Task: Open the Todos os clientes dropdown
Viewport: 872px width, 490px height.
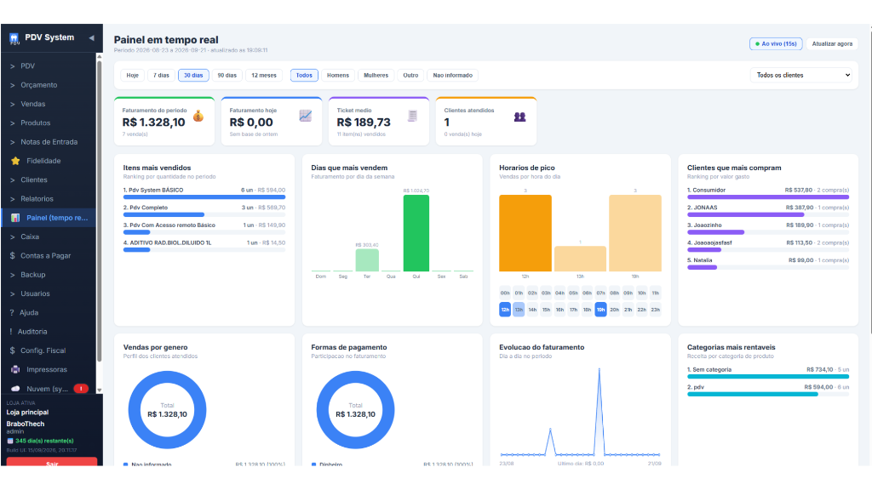Action: click(800, 75)
